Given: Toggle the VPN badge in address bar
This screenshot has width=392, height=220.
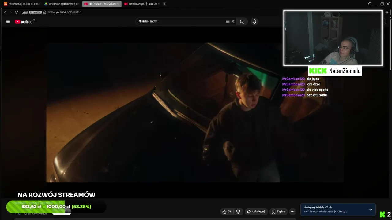Looking at the screenshot, I should (x=25, y=12).
